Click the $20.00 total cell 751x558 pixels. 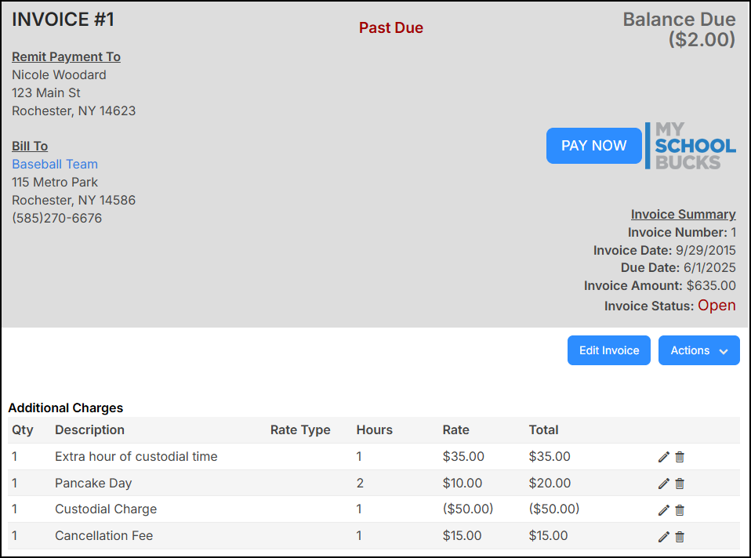(550, 483)
